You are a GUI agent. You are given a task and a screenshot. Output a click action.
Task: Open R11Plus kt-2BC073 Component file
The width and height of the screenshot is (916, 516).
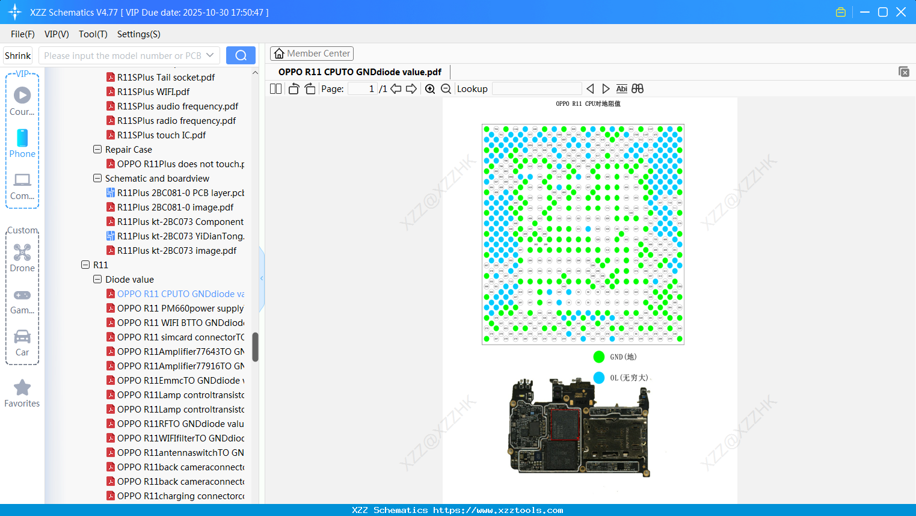[x=180, y=221]
